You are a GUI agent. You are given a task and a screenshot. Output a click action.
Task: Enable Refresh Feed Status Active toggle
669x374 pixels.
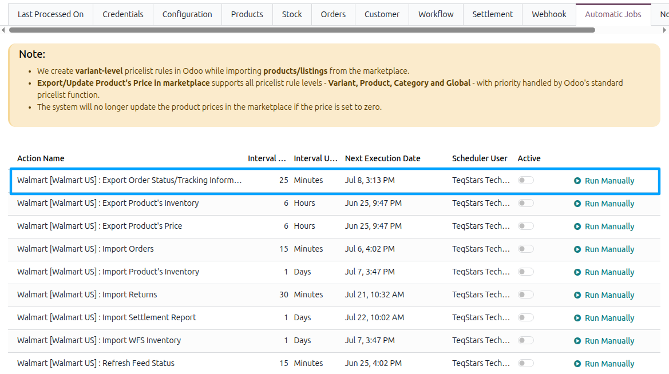coord(525,363)
